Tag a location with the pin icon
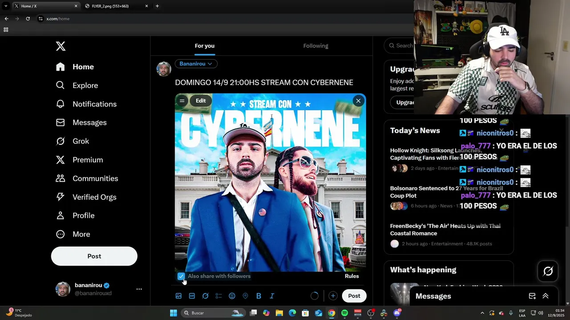This screenshot has height=320, width=570. point(245,296)
